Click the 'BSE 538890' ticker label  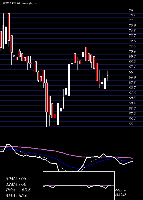tap(11, 3)
